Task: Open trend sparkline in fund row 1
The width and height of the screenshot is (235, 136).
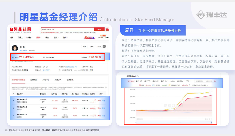Action: click(x=93, y=101)
